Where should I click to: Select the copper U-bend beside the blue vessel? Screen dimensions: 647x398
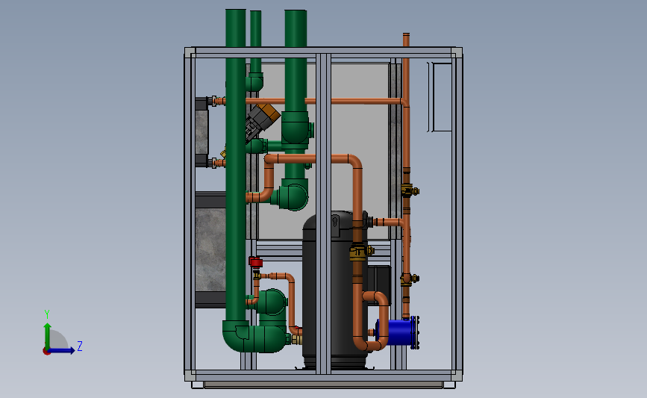click(375, 321)
